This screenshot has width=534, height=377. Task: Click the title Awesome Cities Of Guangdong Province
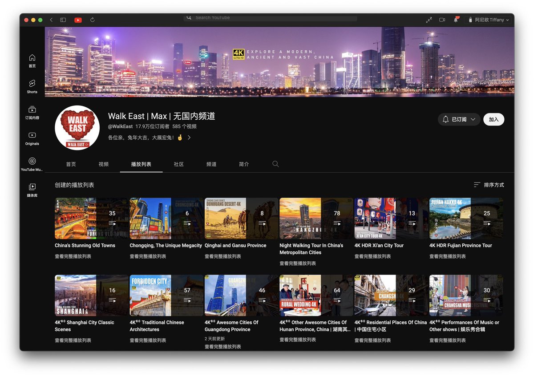click(x=231, y=326)
